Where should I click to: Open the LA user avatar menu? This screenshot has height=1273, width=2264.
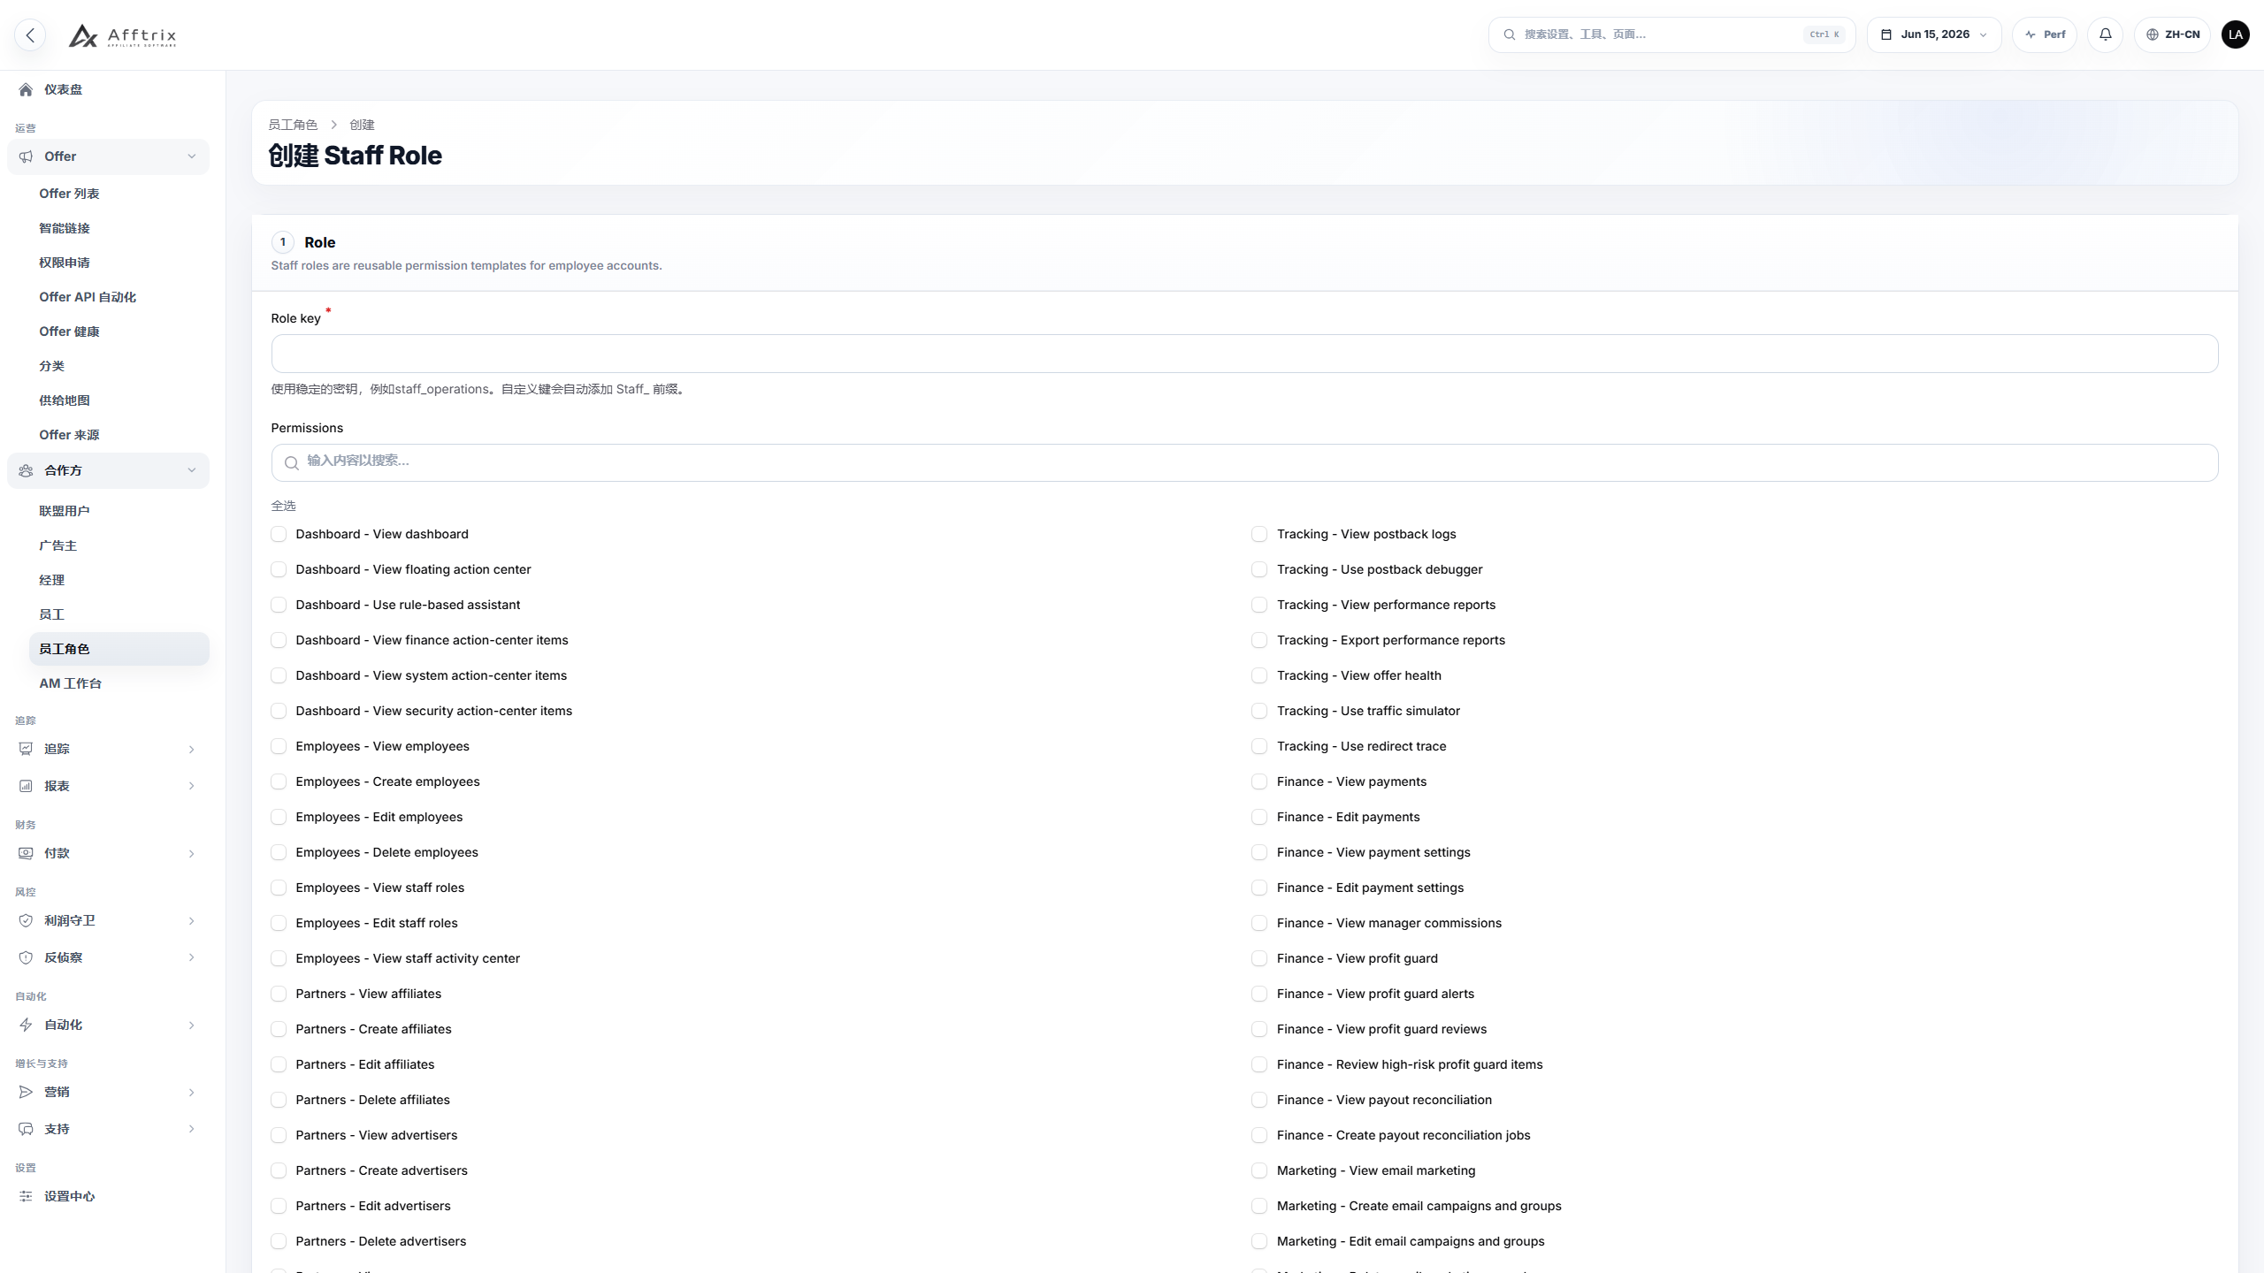click(2235, 34)
